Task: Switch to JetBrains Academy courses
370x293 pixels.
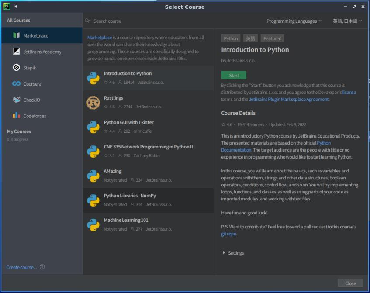Action: pyautogui.click(x=42, y=52)
